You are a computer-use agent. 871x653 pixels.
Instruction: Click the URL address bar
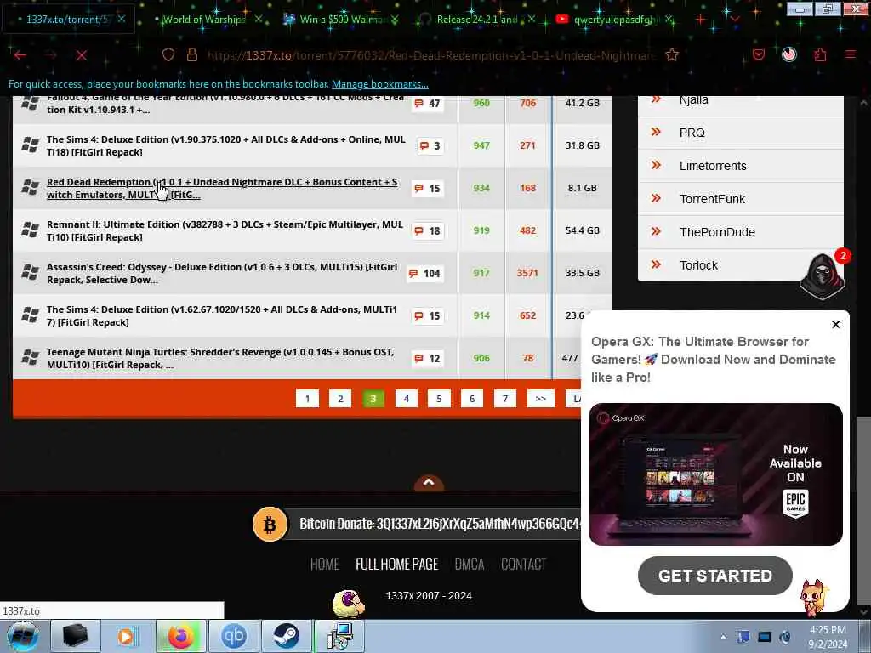click(x=430, y=55)
